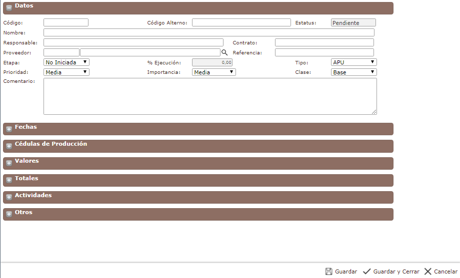Open the Tipo dropdown showing APU

(x=353, y=62)
